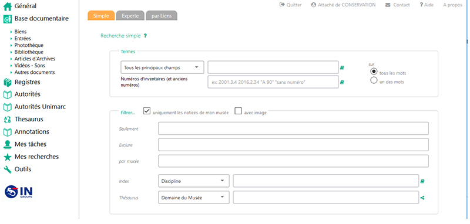Click the Base documentaire icon

[7, 19]
